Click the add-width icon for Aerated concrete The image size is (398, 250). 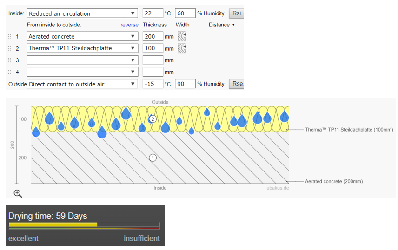coord(181,36)
